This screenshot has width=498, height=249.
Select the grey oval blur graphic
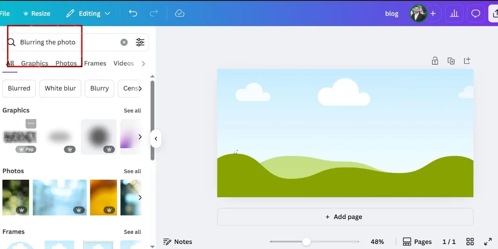pyautogui.click(x=59, y=137)
